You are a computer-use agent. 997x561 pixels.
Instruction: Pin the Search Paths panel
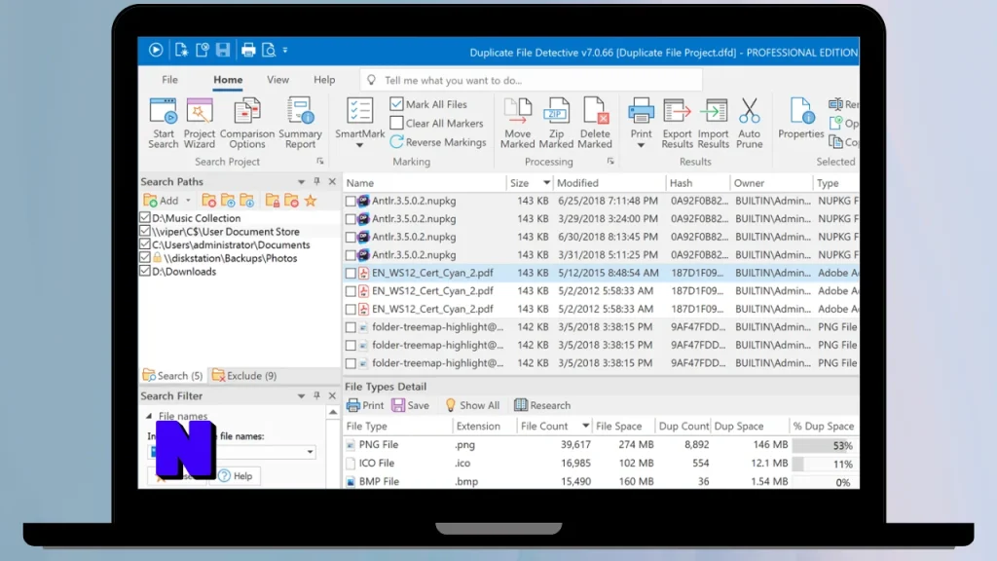(316, 181)
